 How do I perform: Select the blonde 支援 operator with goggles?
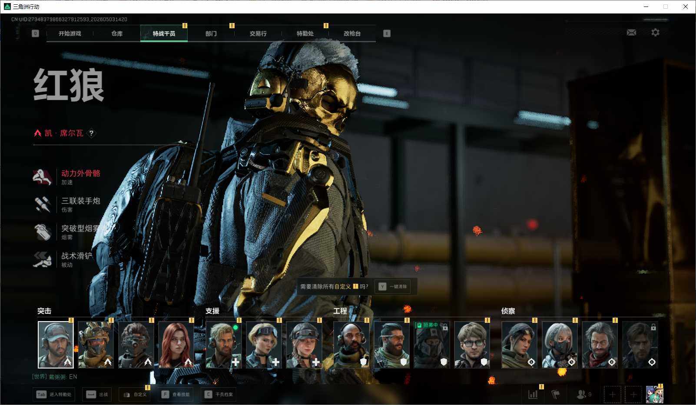click(264, 345)
